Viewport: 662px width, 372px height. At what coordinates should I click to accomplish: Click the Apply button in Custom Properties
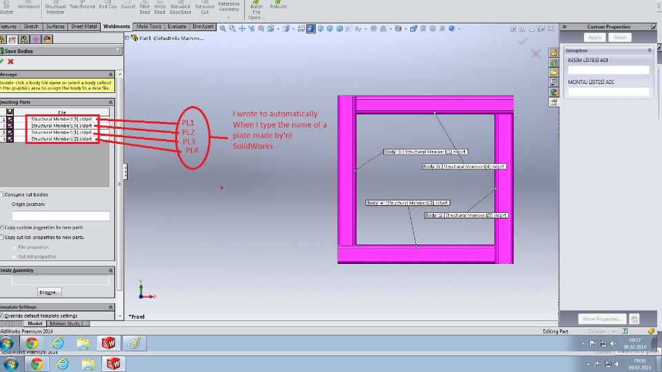tap(595, 37)
